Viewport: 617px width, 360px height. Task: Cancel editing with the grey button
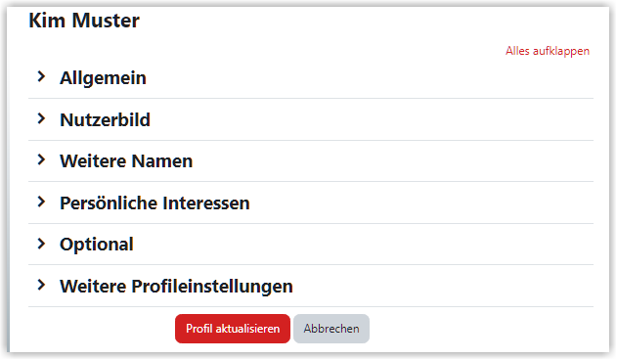click(x=331, y=329)
